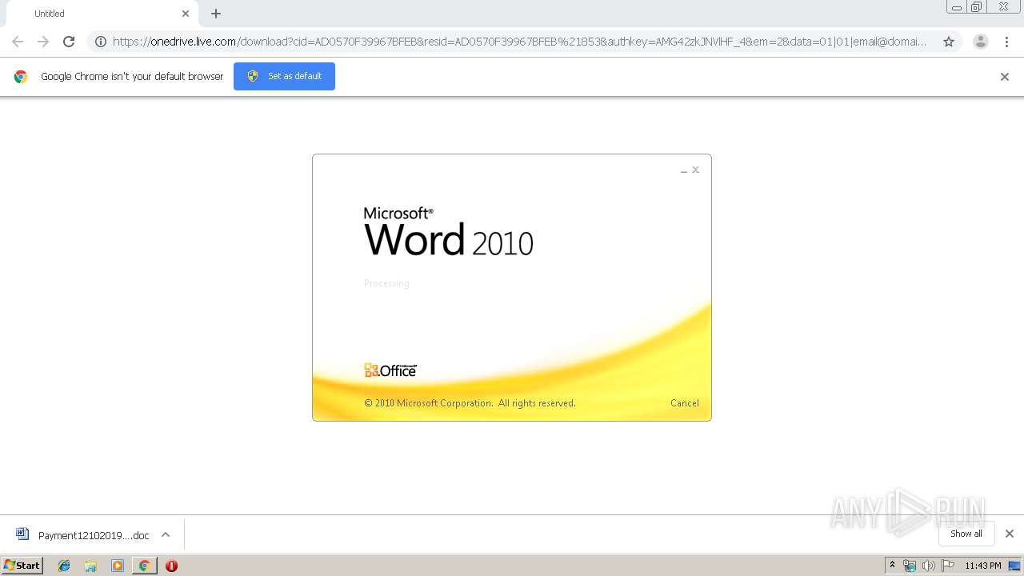Click the 11:43 PM system clock

coord(982,566)
